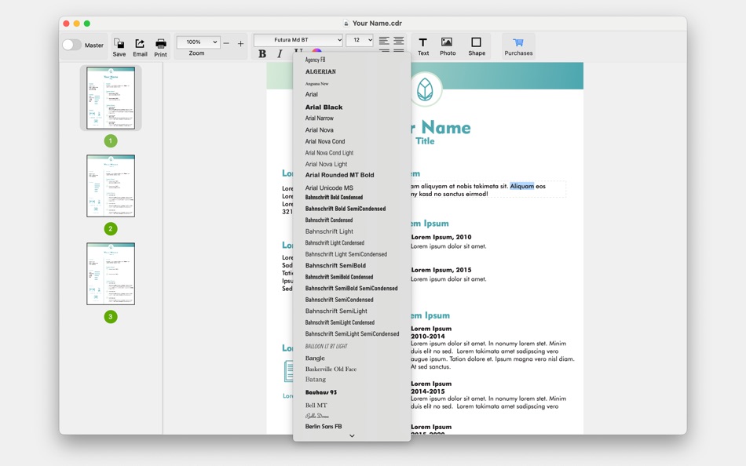Click the Title subtitle text
Screen dimensions: 746x466
[x=425, y=141]
